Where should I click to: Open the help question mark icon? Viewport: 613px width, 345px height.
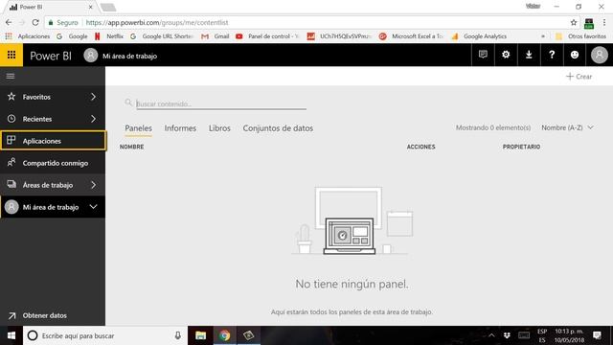point(552,55)
